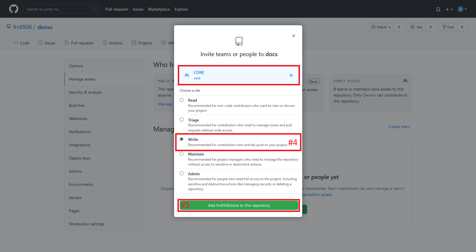Fork the repository
Viewport: 476px width, 252px height.
[448, 27]
